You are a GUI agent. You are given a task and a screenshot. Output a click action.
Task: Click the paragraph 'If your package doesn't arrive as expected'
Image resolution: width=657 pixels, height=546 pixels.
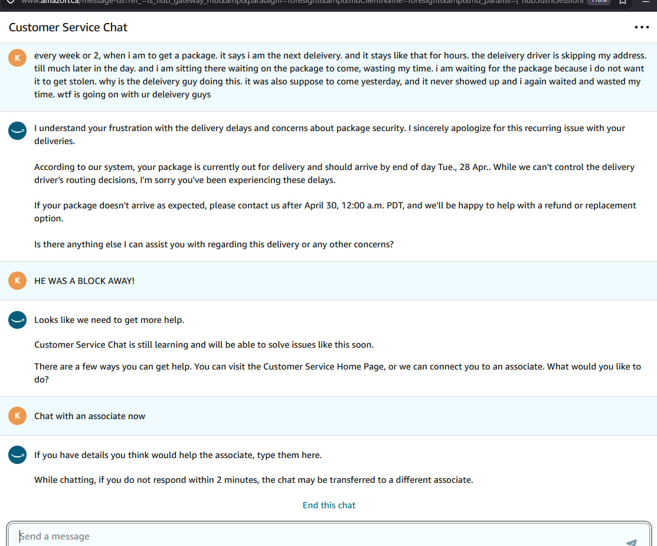coord(335,211)
